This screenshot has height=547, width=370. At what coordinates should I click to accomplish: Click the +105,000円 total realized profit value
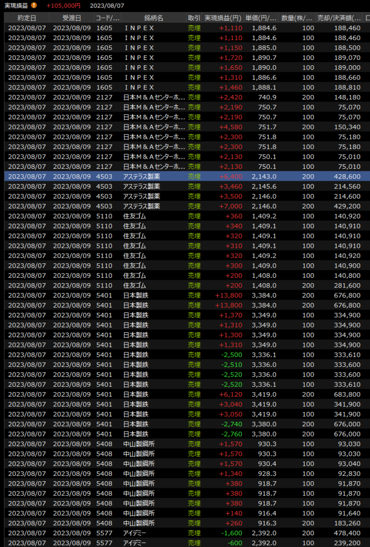[63, 5]
